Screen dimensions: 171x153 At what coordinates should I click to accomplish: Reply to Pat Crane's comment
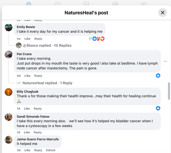tap(38, 76)
